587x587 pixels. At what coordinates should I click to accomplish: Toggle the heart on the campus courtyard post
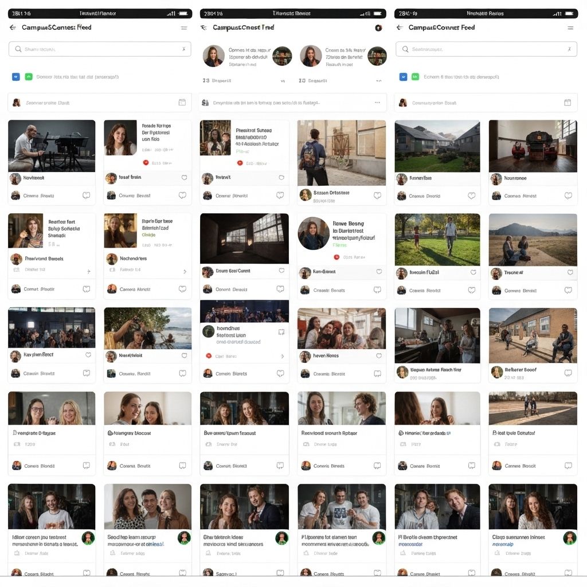tap(471, 195)
